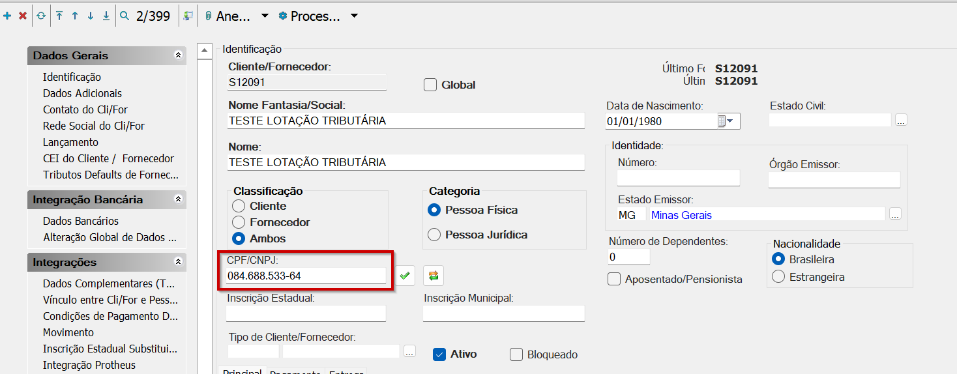This screenshot has height=374, width=957.
Task: Click the red X delete-record icon
Action: 23,16
